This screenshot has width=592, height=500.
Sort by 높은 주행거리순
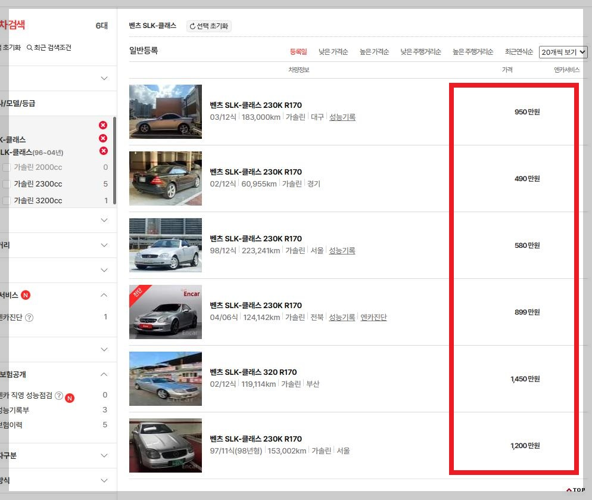pyautogui.click(x=473, y=52)
